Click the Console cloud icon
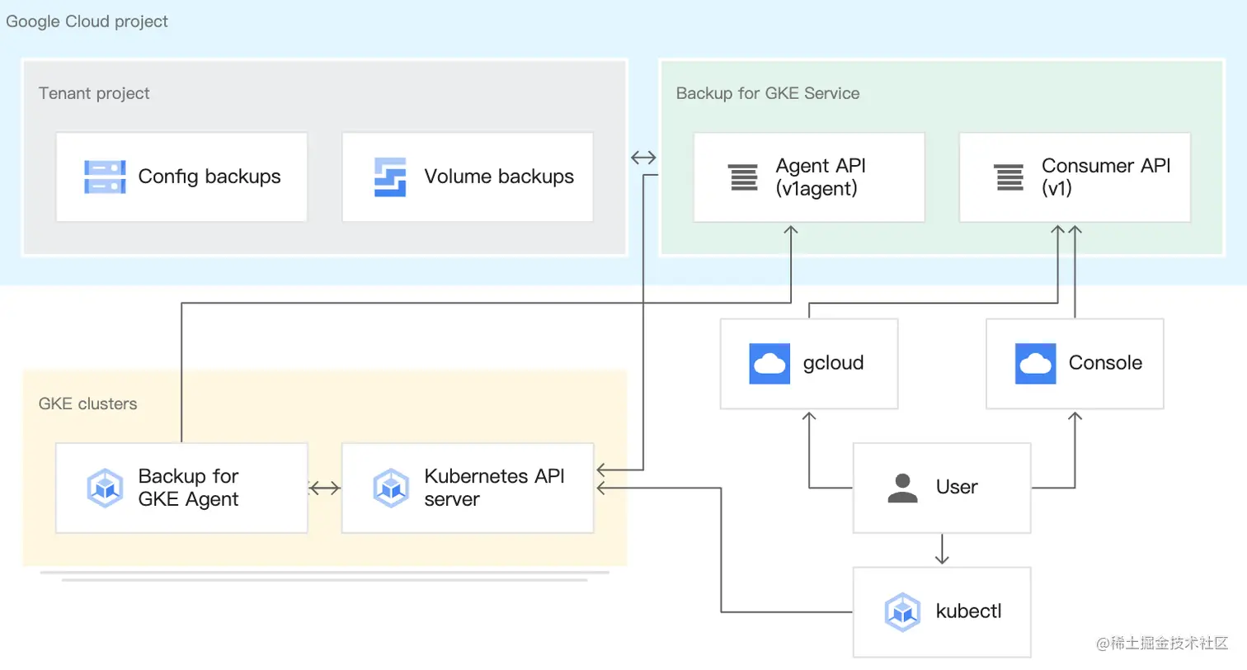The image size is (1247, 670). 1035,364
